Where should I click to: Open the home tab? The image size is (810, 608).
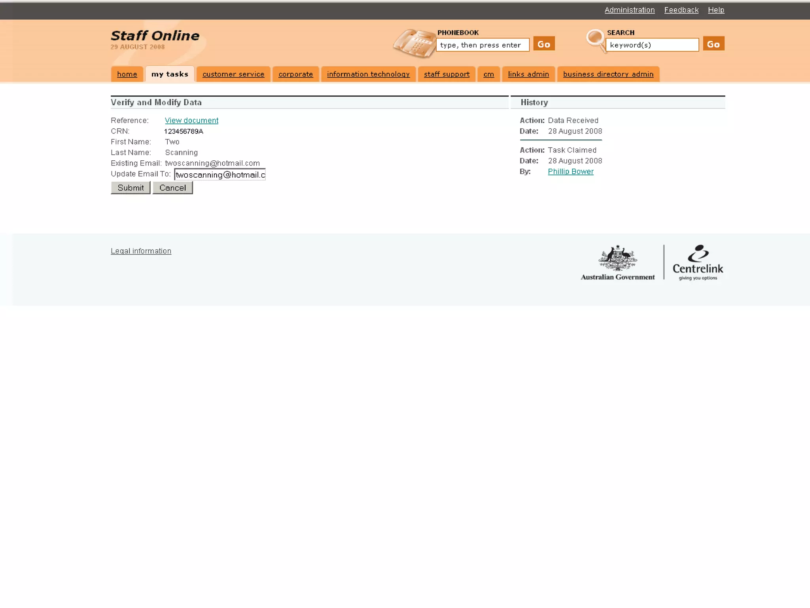127,74
